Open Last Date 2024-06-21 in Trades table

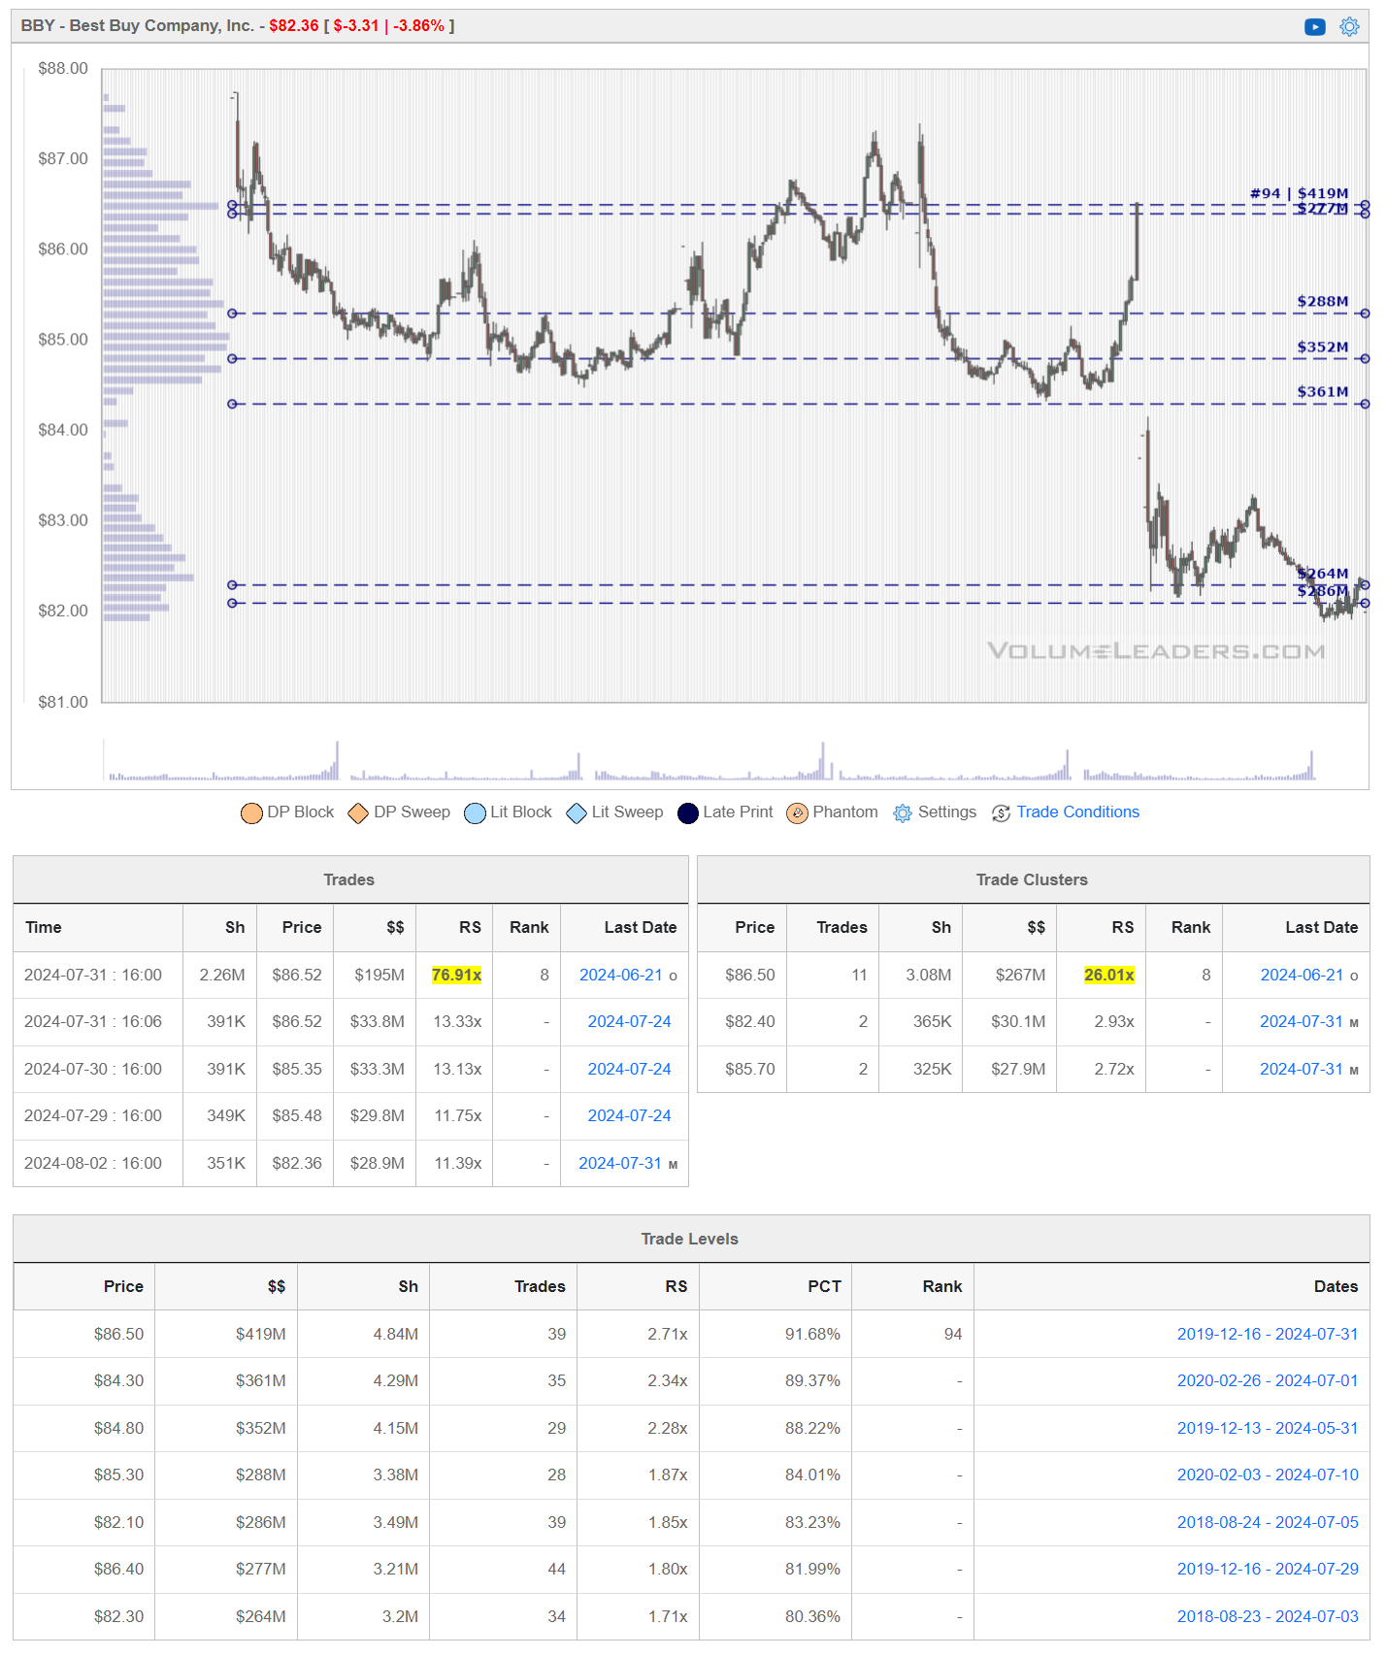(x=621, y=975)
